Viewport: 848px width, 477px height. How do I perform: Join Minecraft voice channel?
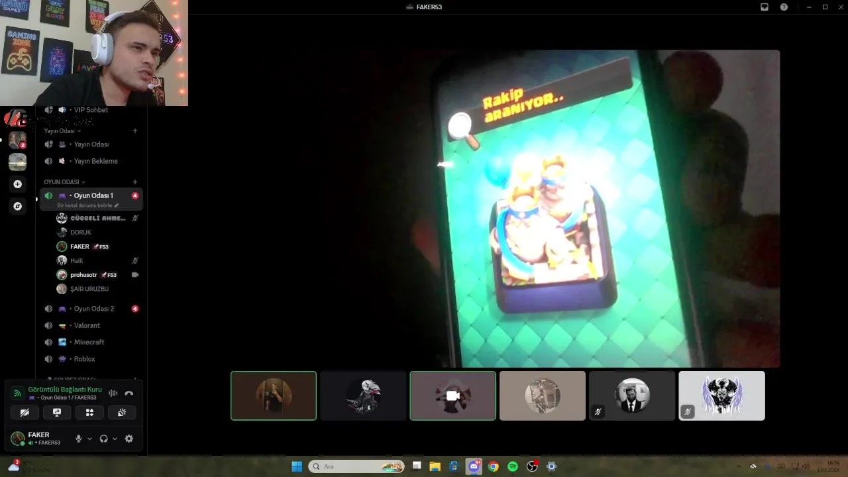(x=91, y=342)
